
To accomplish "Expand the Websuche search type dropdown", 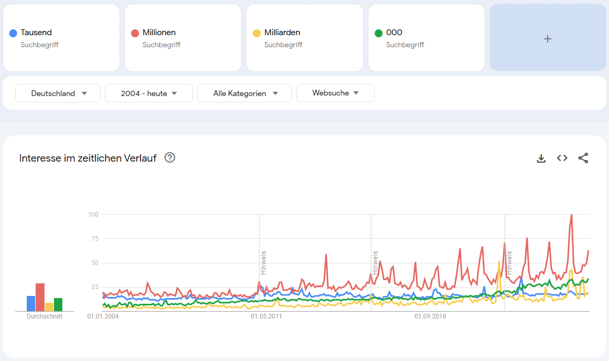I will click(335, 93).
